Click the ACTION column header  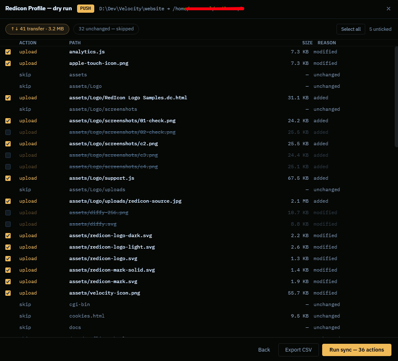pos(27,43)
